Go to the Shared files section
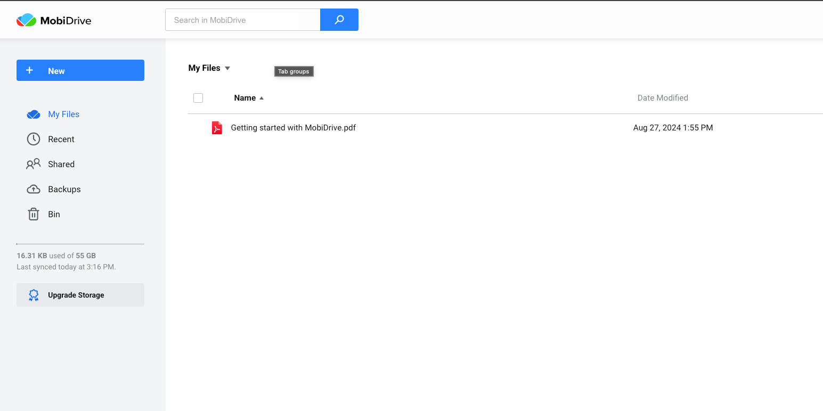The width and height of the screenshot is (823, 411). (x=61, y=164)
